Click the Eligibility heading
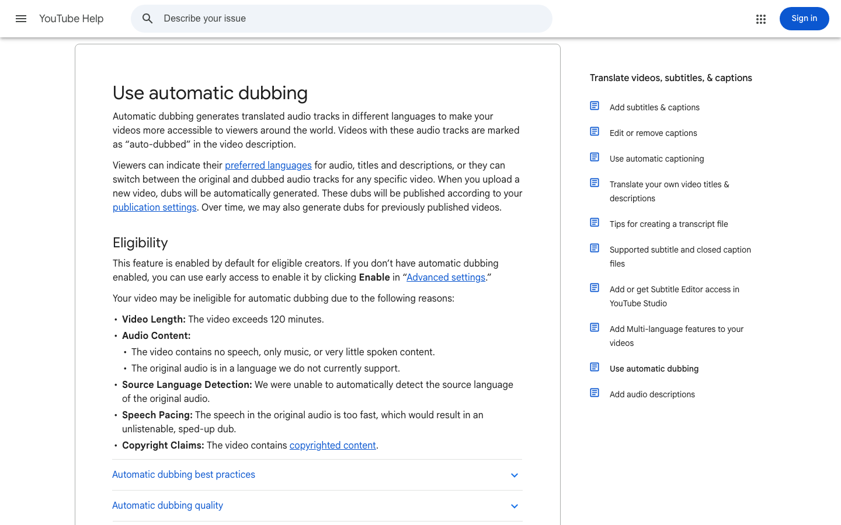The height and width of the screenshot is (525, 841). 140,243
